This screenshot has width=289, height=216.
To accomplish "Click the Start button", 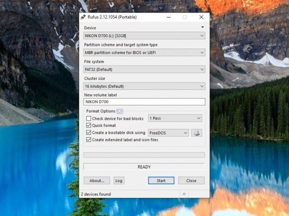I will (x=161, y=181).
